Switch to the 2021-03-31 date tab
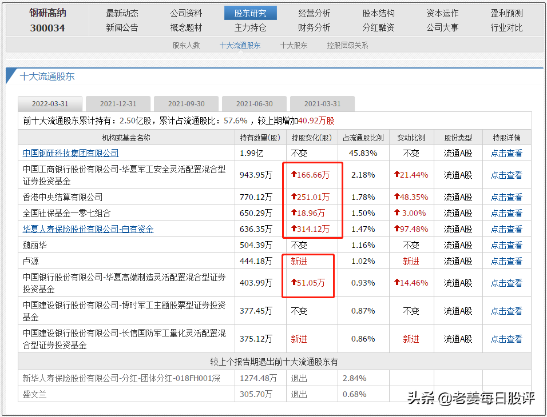The width and height of the screenshot is (547, 417). click(x=322, y=104)
